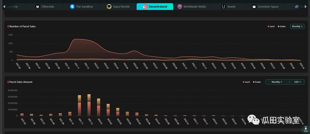Select the Decentraland tab

point(155,7)
